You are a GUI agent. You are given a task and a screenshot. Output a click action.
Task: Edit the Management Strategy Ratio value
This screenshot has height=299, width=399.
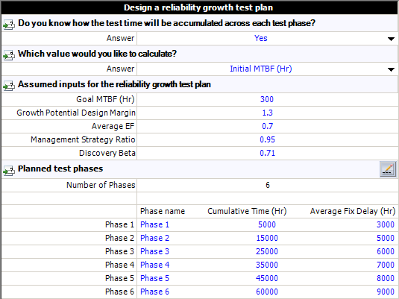click(267, 139)
